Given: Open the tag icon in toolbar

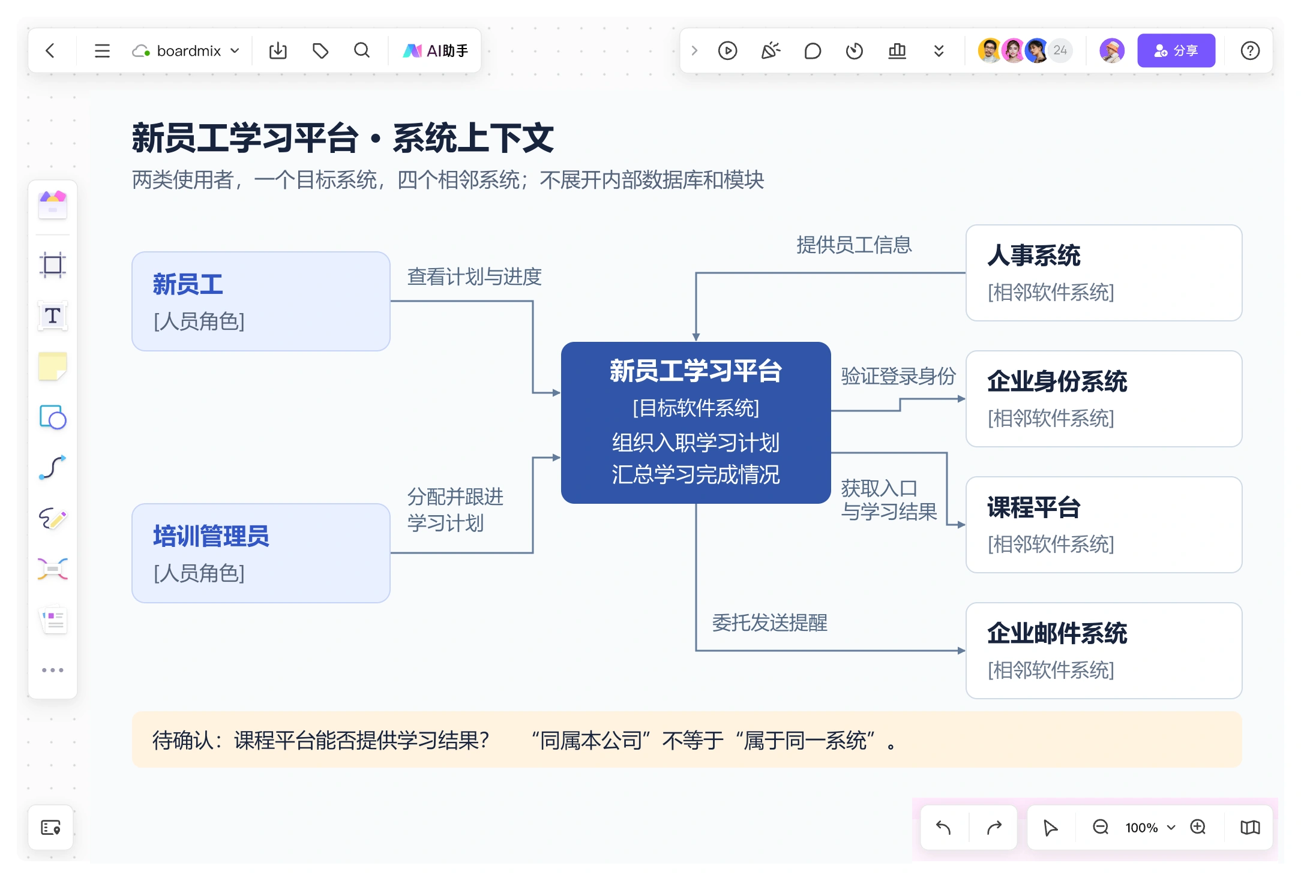Looking at the screenshot, I should [x=320, y=51].
